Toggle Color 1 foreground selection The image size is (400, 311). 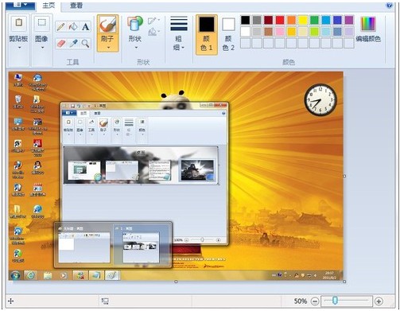tap(207, 34)
